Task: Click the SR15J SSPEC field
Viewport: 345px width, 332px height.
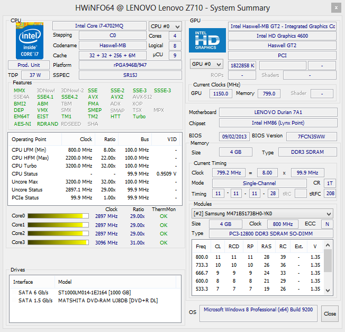Action: [130, 75]
